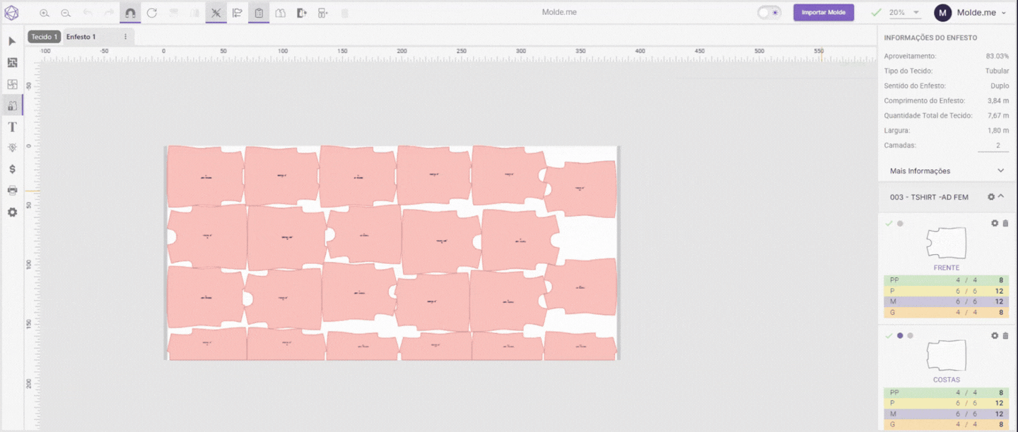Toggle the crossed-lines tool in top toolbar

[216, 13]
